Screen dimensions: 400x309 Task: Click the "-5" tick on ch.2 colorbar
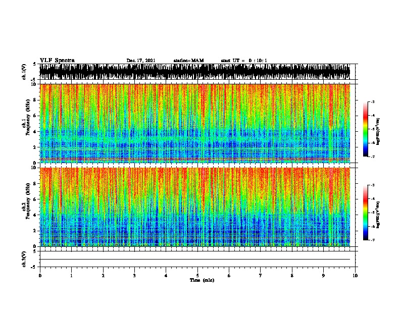pos(372,213)
